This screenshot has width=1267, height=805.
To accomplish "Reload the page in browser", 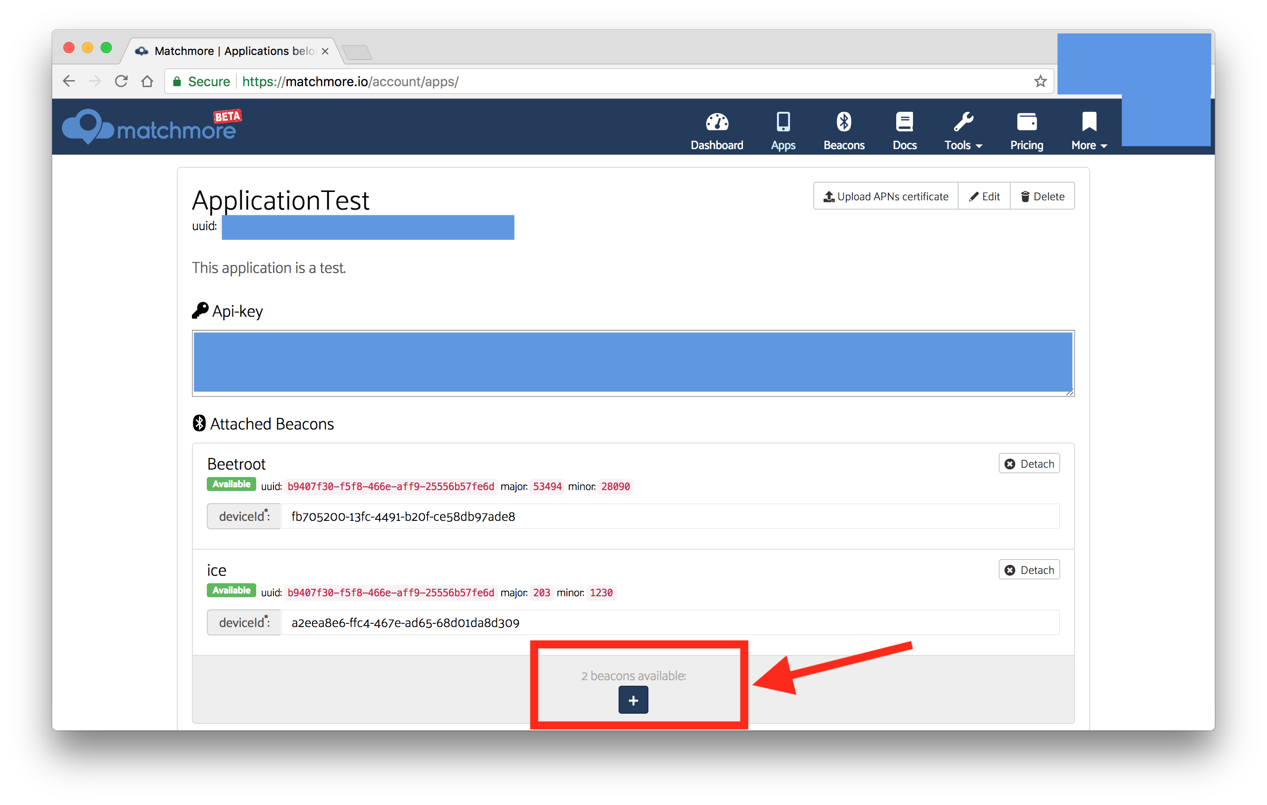I will click(x=122, y=82).
